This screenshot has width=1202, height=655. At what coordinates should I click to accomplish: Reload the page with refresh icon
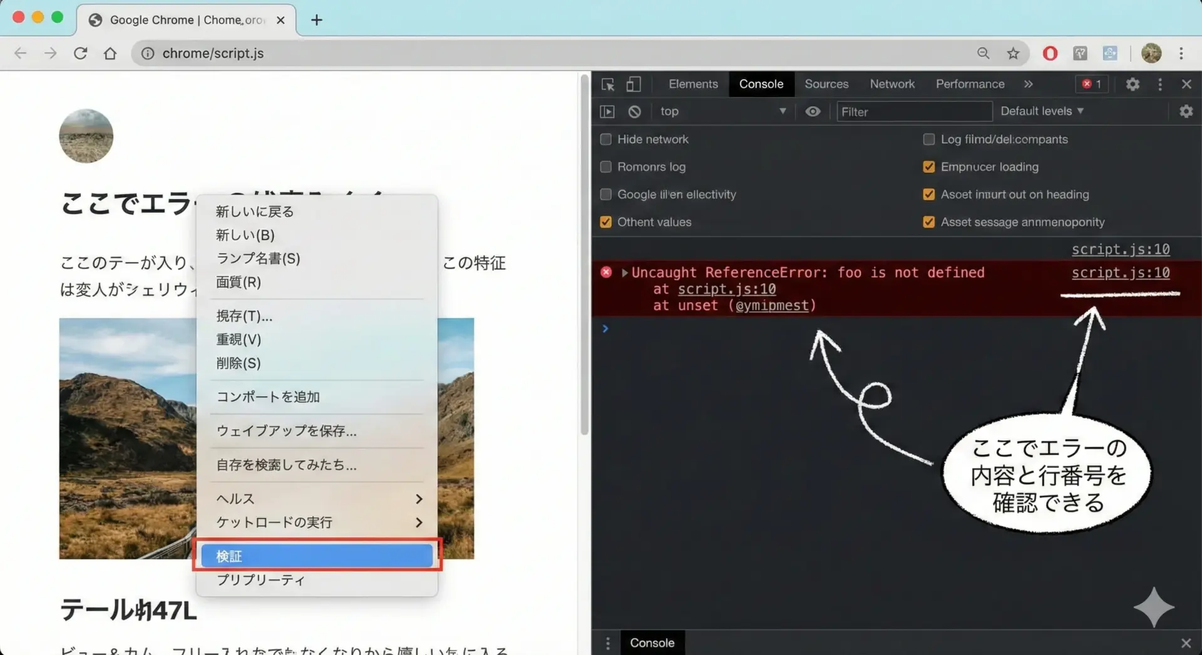click(80, 54)
